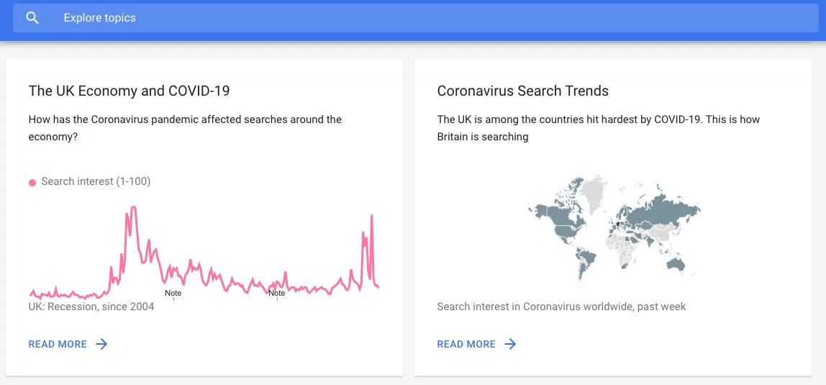
Task: Open READ MORE under the UK Economy card
Action: pos(58,345)
